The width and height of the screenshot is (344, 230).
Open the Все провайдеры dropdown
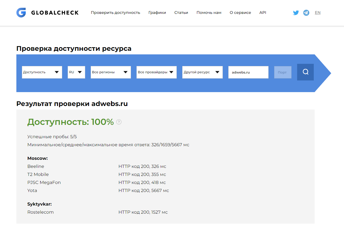(156, 72)
